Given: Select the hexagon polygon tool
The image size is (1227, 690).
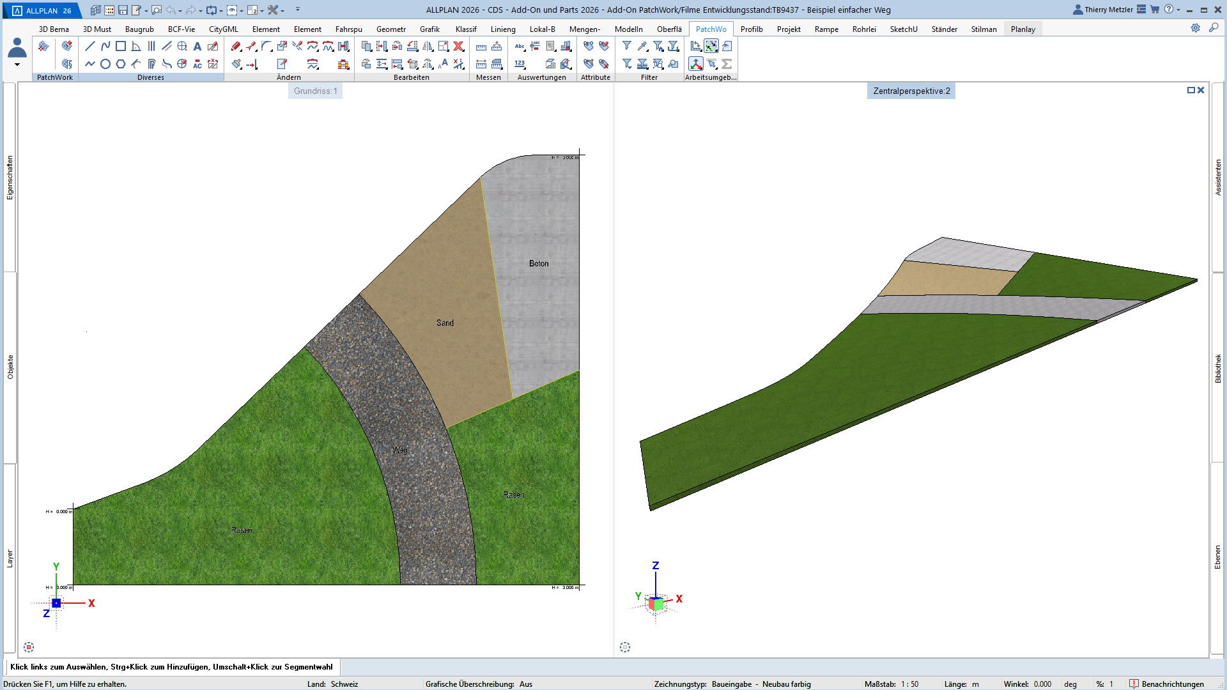Looking at the screenshot, I should (x=120, y=64).
